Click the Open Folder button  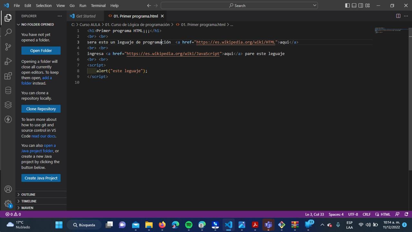point(41,51)
